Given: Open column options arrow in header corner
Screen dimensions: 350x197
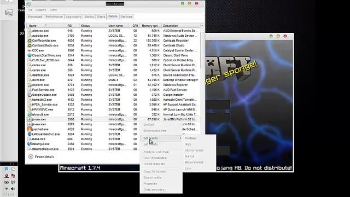Looking at the screenshot, I should [x=202, y=26].
